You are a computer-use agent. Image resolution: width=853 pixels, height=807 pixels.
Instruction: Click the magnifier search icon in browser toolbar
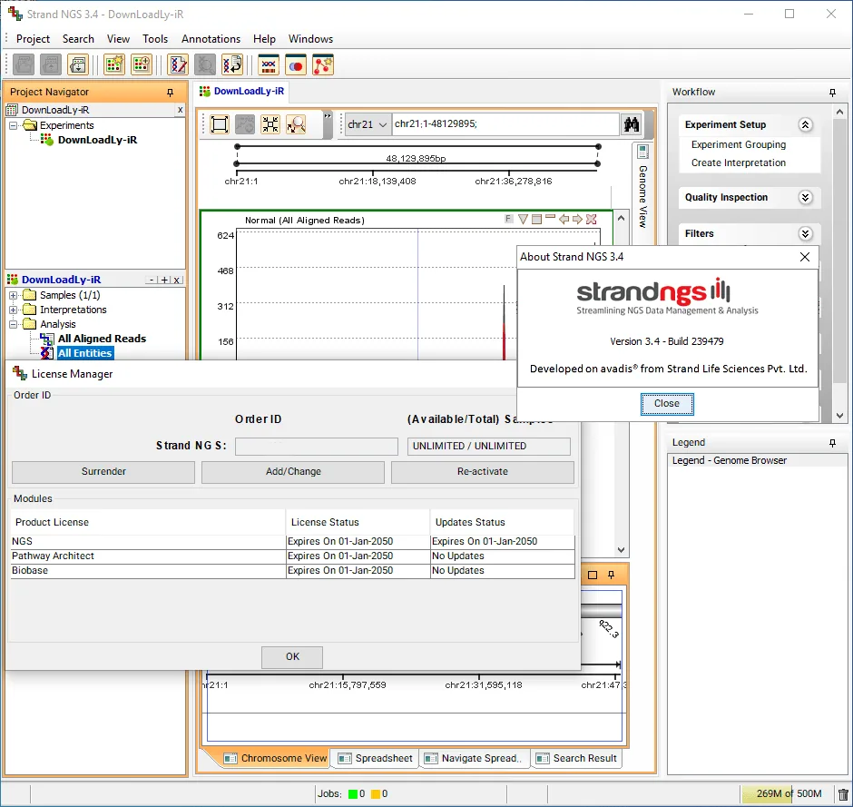tap(297, 124)
